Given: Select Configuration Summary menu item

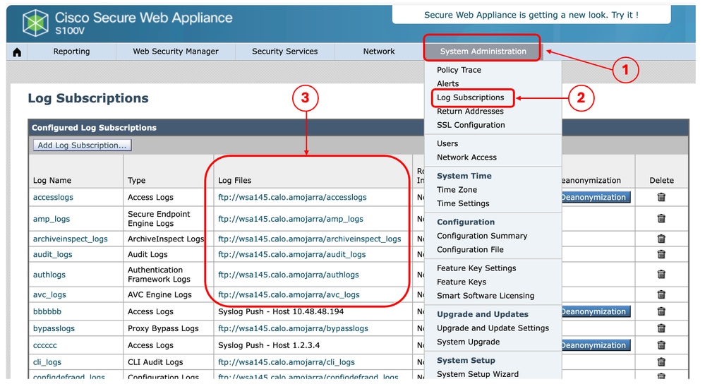Looking at the screenshot, I should [482, 236].
